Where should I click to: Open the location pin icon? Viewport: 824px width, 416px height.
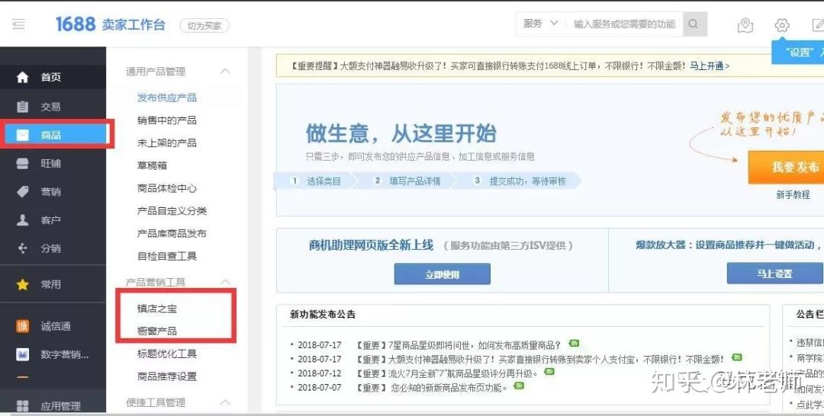tap(745, 24)
